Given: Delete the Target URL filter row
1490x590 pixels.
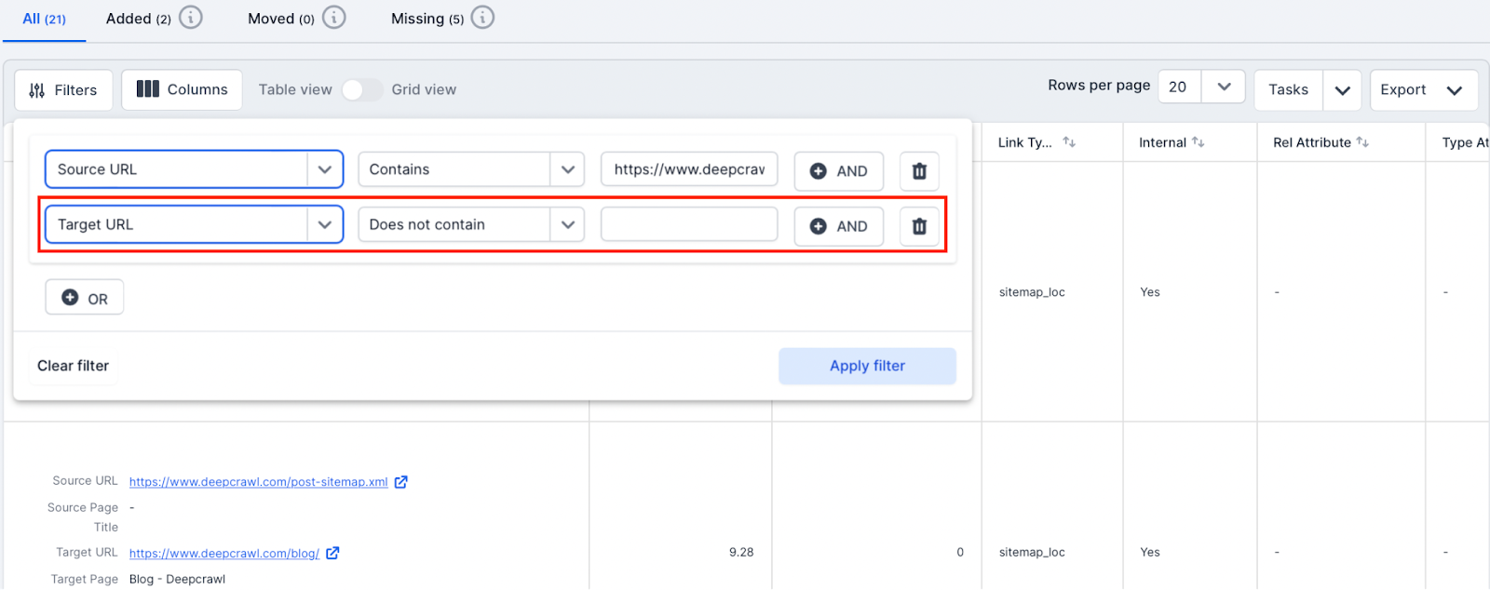Looking at the screenshot, I should (x=919, y=226).
